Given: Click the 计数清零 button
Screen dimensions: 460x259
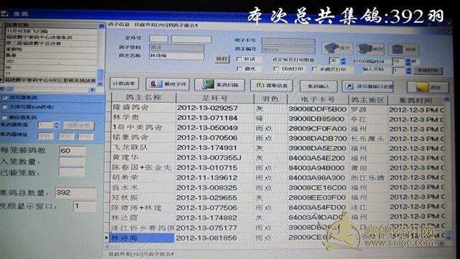Looking at the screenshot, I should (124, 83).
